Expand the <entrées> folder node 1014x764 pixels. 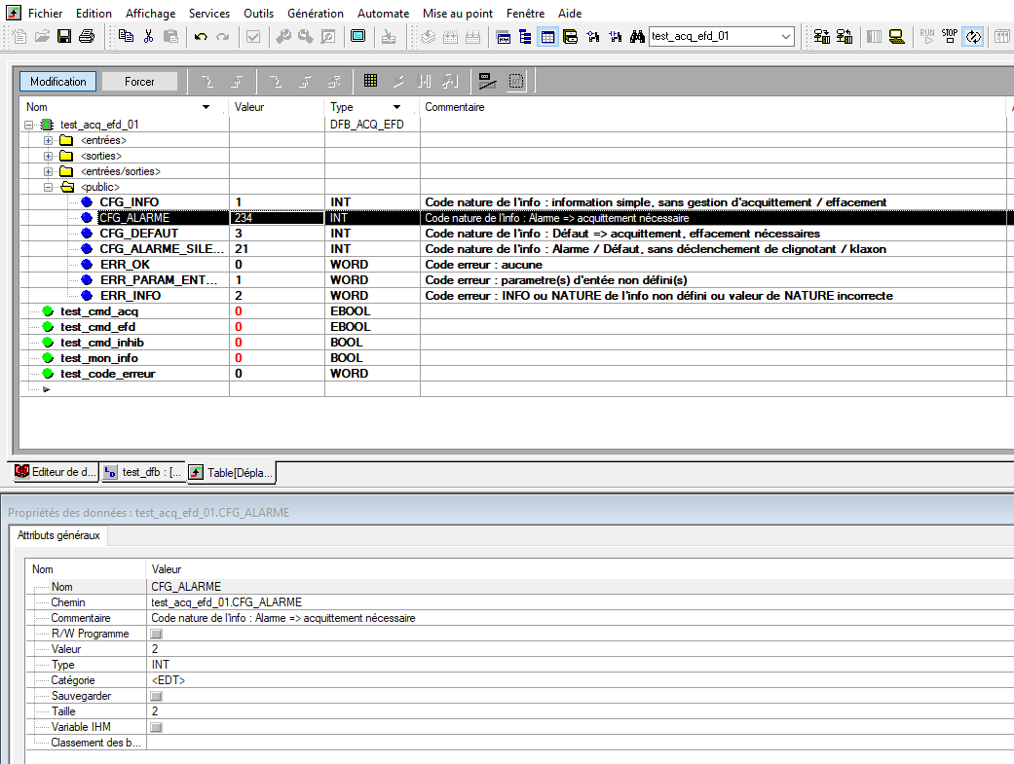tap(48, 140)
